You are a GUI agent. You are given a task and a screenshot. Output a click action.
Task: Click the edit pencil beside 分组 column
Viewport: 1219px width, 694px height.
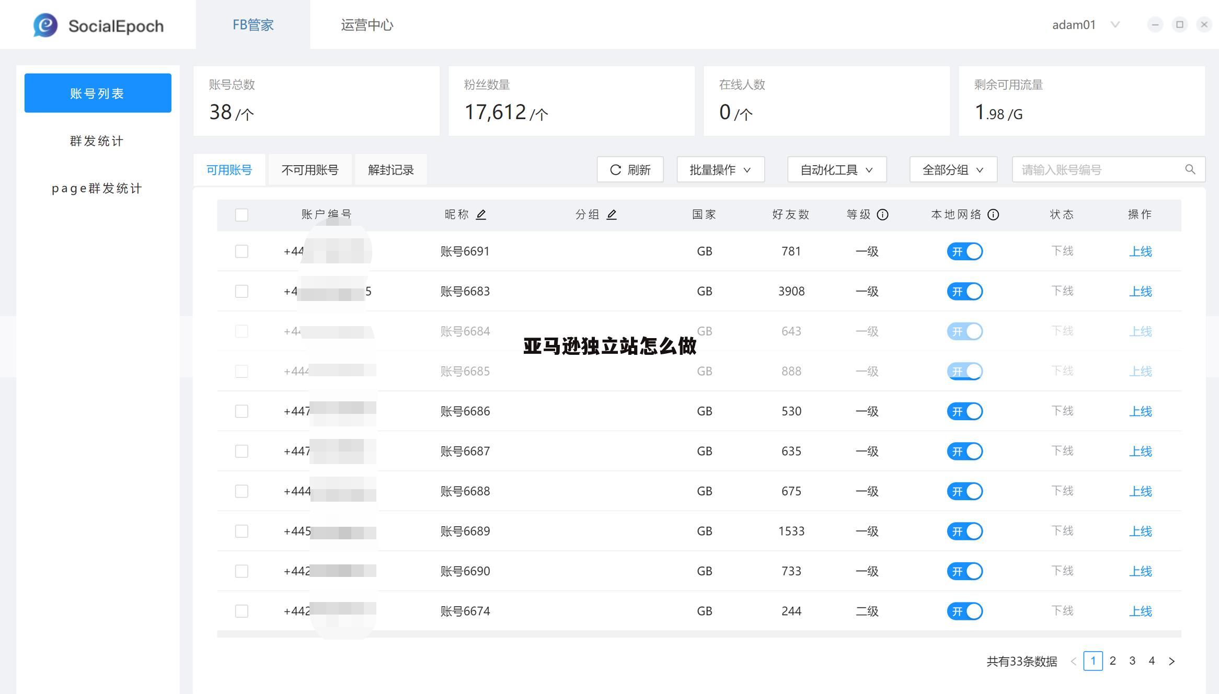[x=612, y=214]
